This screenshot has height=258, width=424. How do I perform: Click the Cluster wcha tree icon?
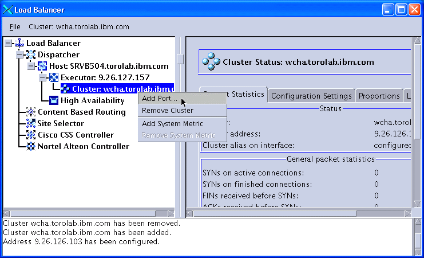click(65, 89)
